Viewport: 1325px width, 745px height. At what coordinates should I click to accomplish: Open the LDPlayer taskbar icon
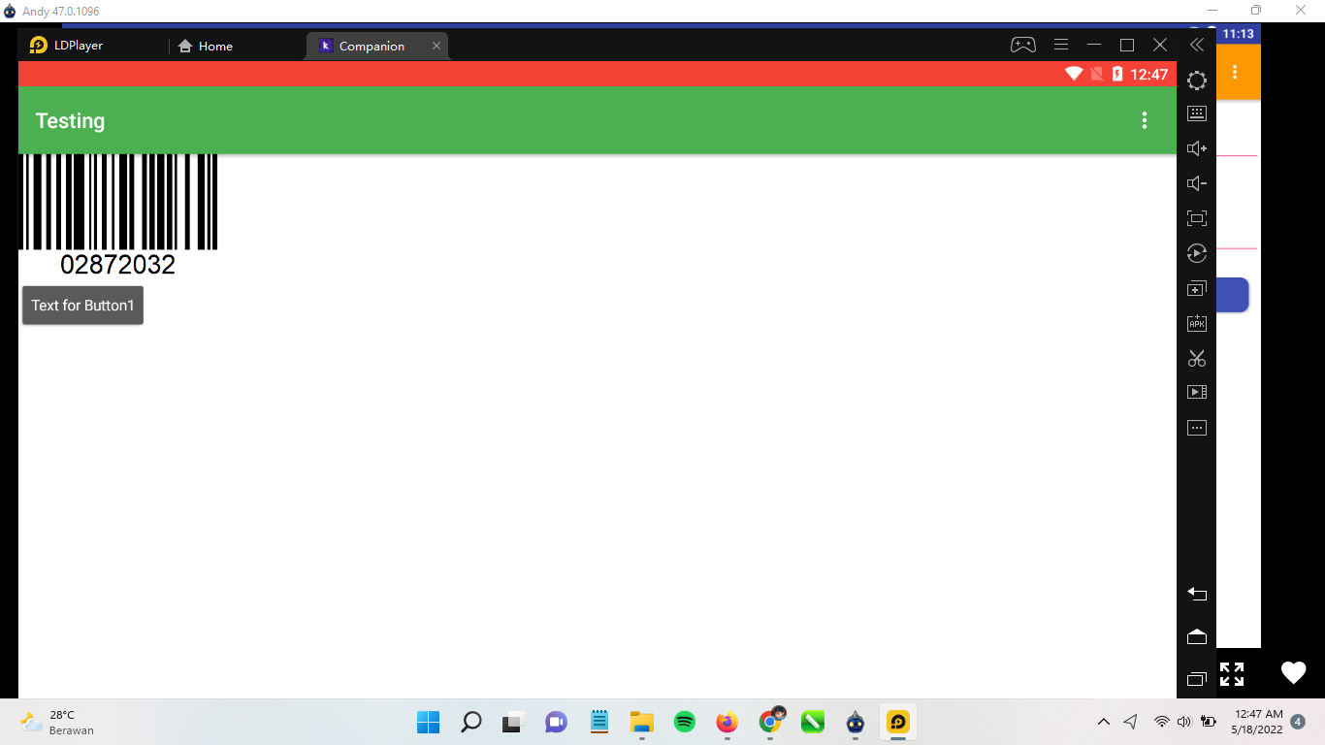coord(898,722)
